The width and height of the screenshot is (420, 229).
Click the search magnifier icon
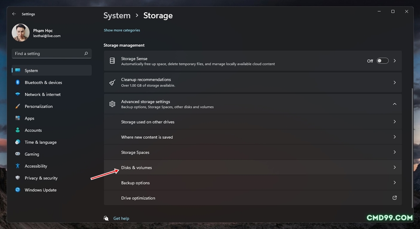(x=86, y=53)
